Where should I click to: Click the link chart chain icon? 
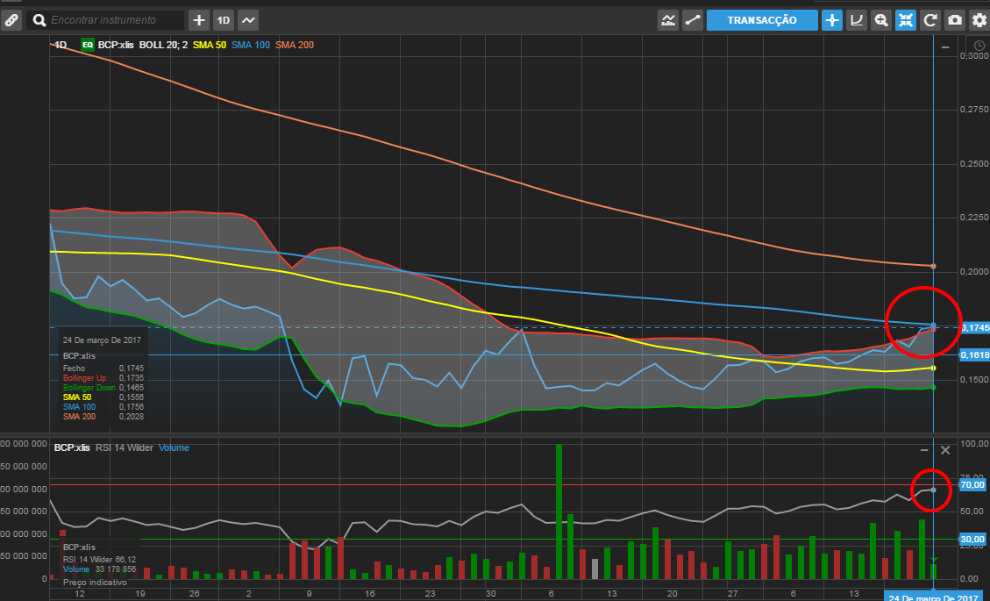11,19
